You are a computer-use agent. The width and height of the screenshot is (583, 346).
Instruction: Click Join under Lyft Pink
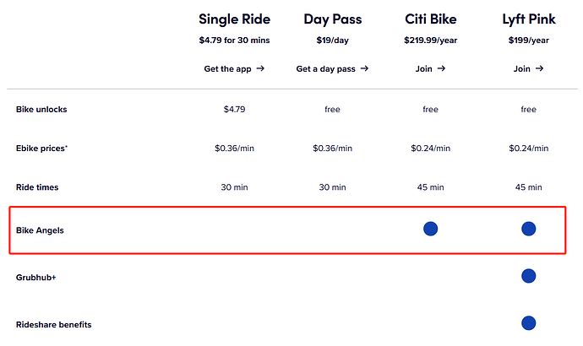(x=528, y=68)
